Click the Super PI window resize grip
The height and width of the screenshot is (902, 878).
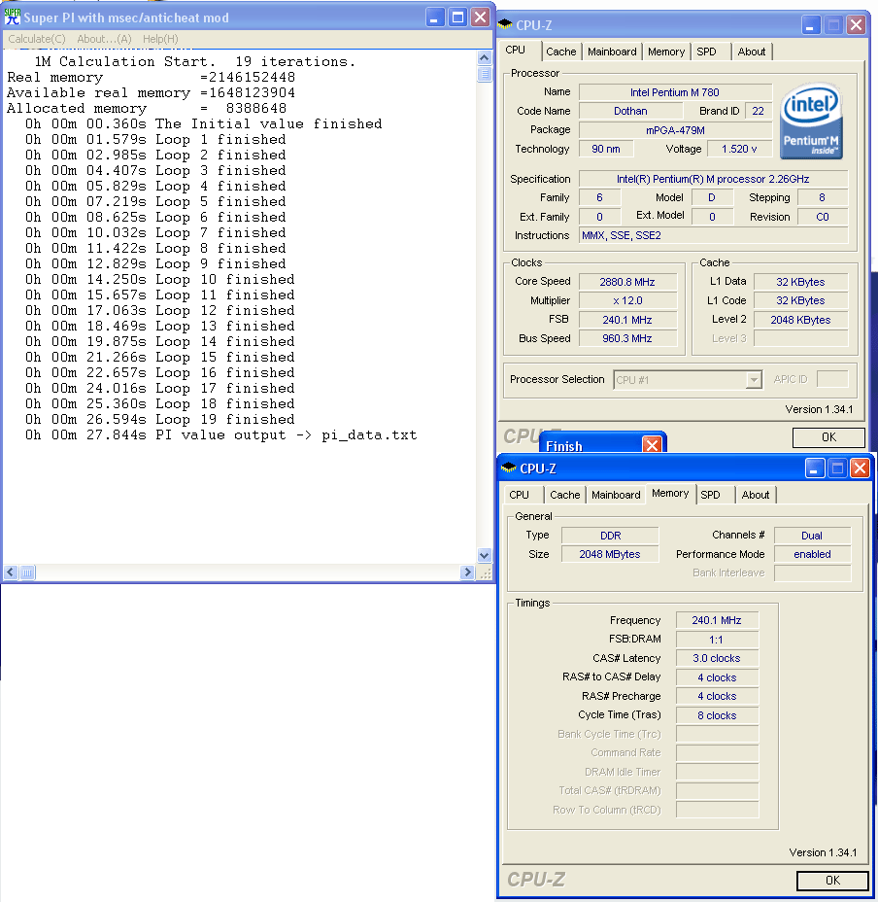[486, 572]
